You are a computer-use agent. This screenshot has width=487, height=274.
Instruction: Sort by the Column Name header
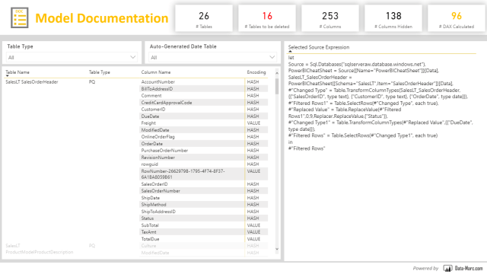coord(155,72)
